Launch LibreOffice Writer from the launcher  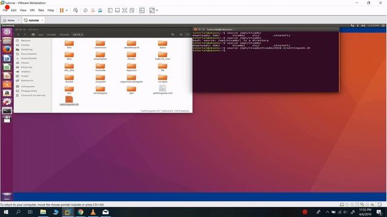point(7,58)
